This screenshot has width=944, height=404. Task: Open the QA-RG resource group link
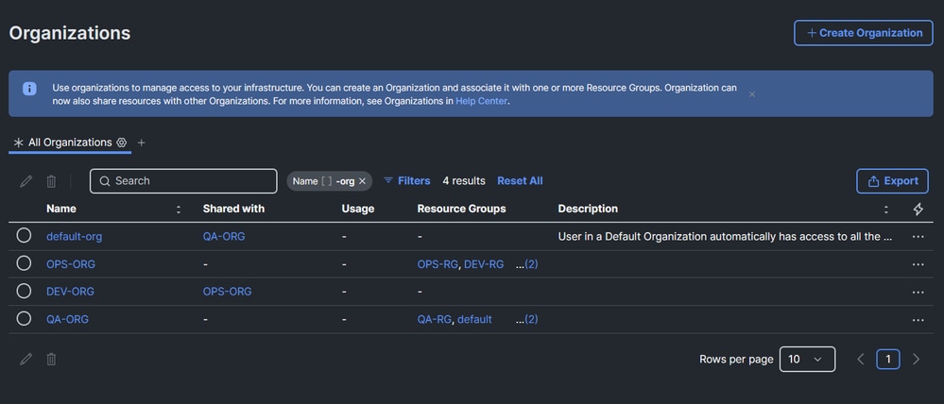pyautogui.click(x=434, y=319)
